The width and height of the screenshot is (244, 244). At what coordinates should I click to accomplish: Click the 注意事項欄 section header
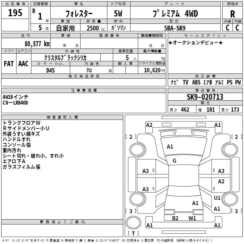pyautogui.click(x=84, y=90)
